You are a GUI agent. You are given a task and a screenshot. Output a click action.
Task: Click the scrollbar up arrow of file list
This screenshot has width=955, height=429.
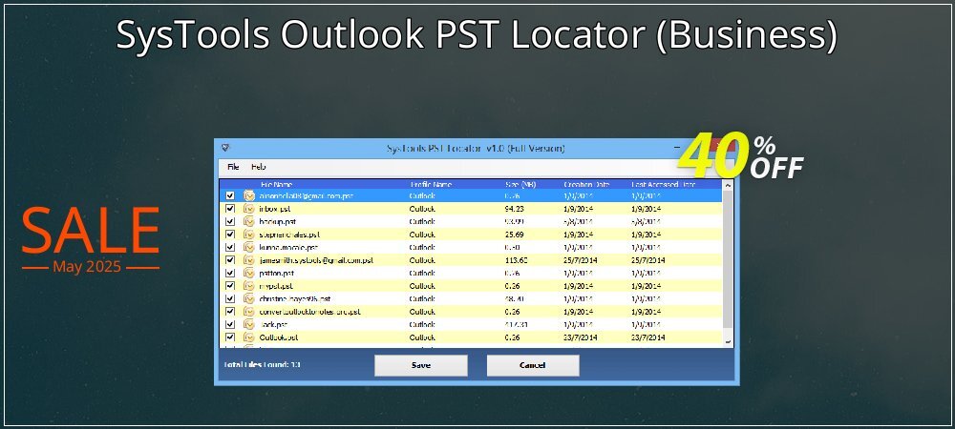(727, 183)
